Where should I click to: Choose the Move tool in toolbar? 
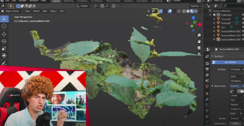4,34
